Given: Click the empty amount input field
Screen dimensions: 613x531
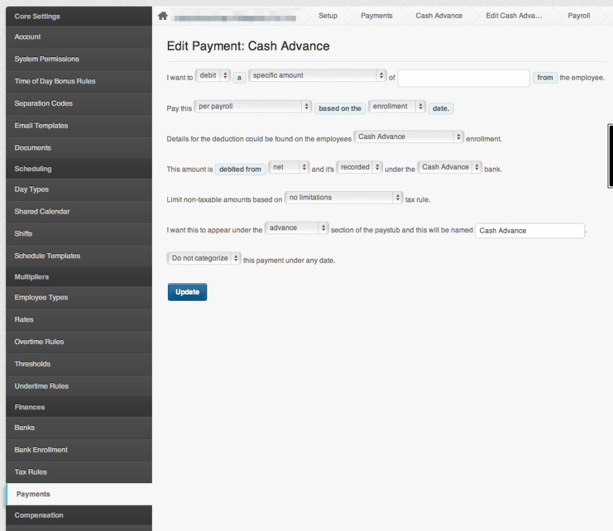Looking at the screenshot, I should pyautogui.click(x=463, y=78).
